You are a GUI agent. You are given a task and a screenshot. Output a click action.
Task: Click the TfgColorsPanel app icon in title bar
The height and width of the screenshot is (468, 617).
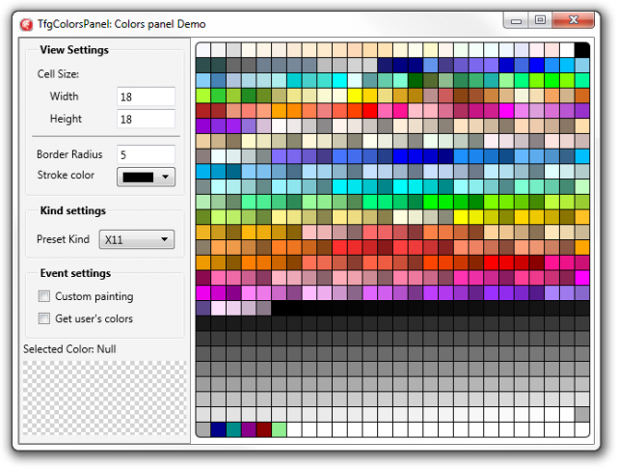(x=26, y=24)
